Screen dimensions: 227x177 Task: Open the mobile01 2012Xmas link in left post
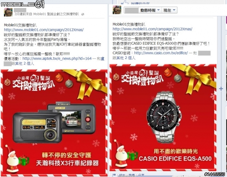click(x=44, y=30)
